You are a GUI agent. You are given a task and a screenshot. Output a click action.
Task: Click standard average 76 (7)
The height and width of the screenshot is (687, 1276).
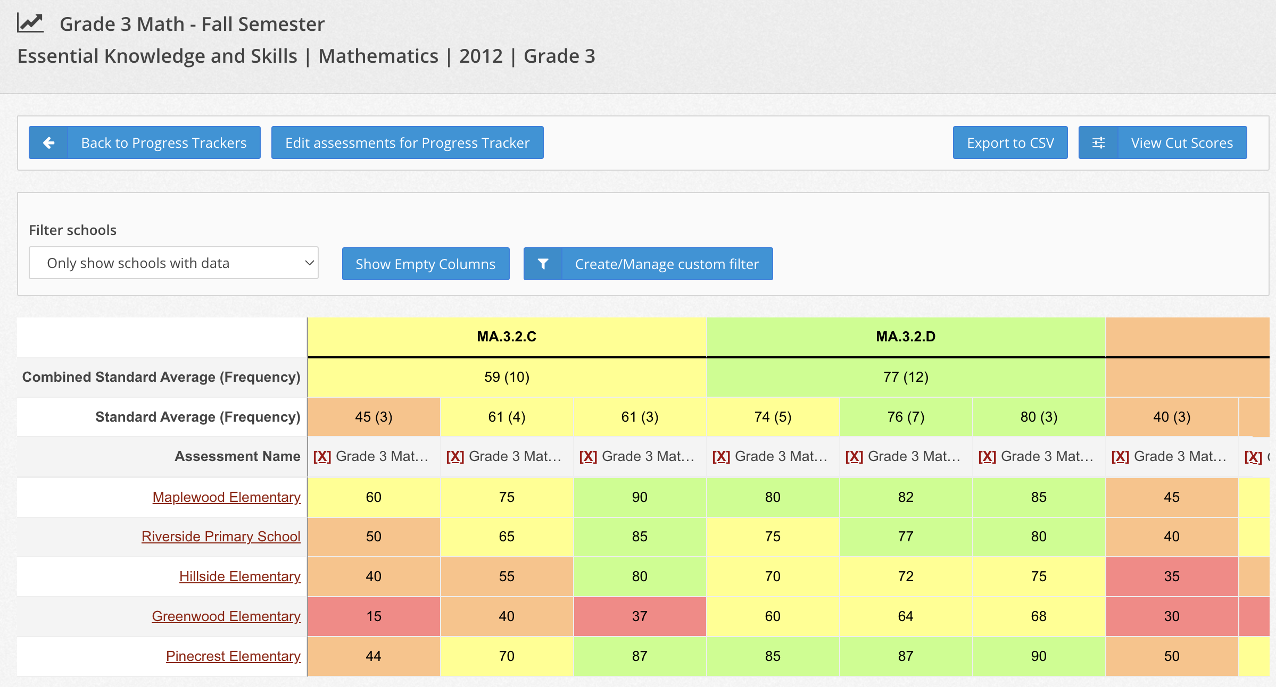pos(906,417)
